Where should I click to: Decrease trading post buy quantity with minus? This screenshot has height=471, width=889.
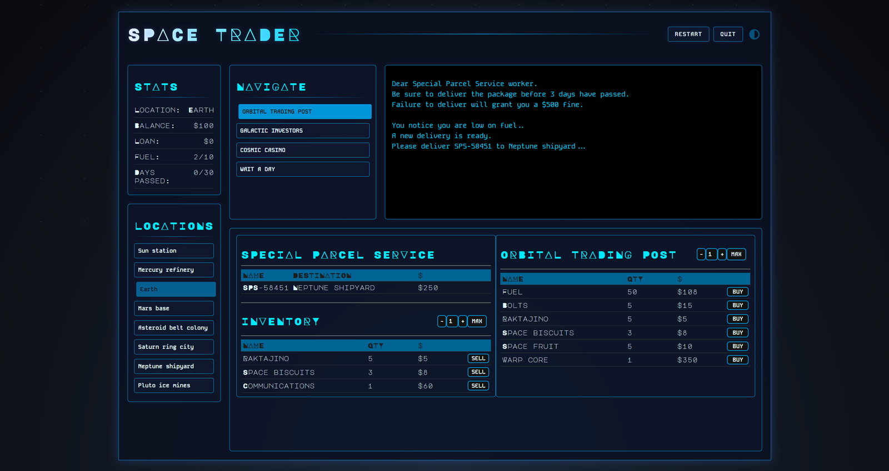[701, 254]
